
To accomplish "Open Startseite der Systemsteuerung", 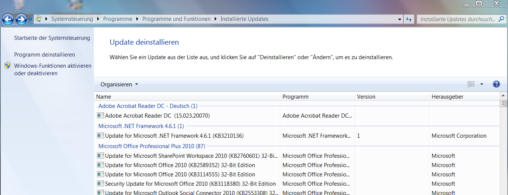I will point(52,38).
